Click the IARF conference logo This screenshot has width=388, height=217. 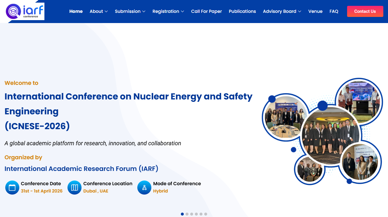click(x=25, y=11)
